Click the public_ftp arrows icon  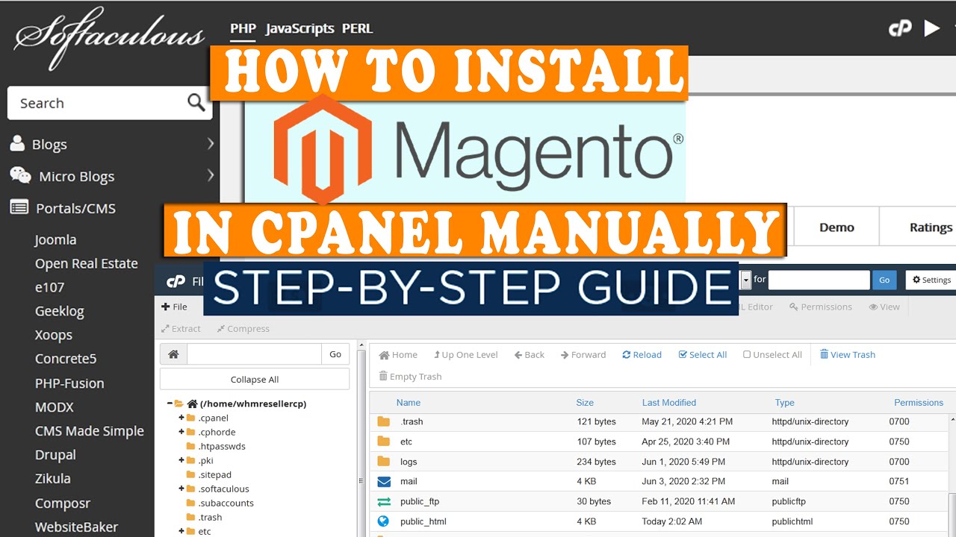click(384, 501)
